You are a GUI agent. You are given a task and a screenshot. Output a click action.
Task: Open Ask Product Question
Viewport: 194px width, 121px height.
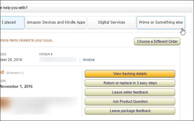coord(130,102)
